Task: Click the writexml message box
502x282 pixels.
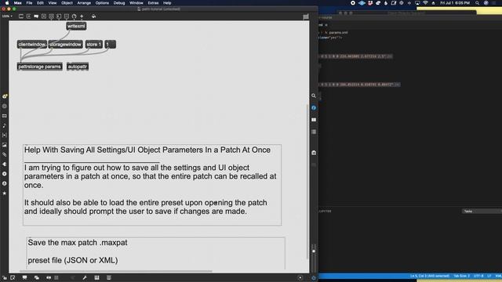Action: pyautogui.click(x=76, y=26)
